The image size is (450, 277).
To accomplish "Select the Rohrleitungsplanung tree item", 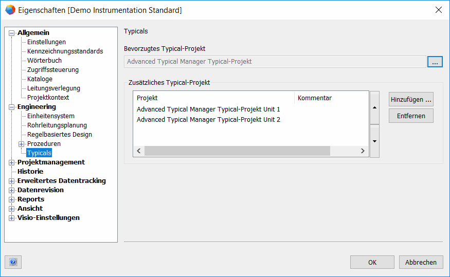I will click(x=57, y=125).
